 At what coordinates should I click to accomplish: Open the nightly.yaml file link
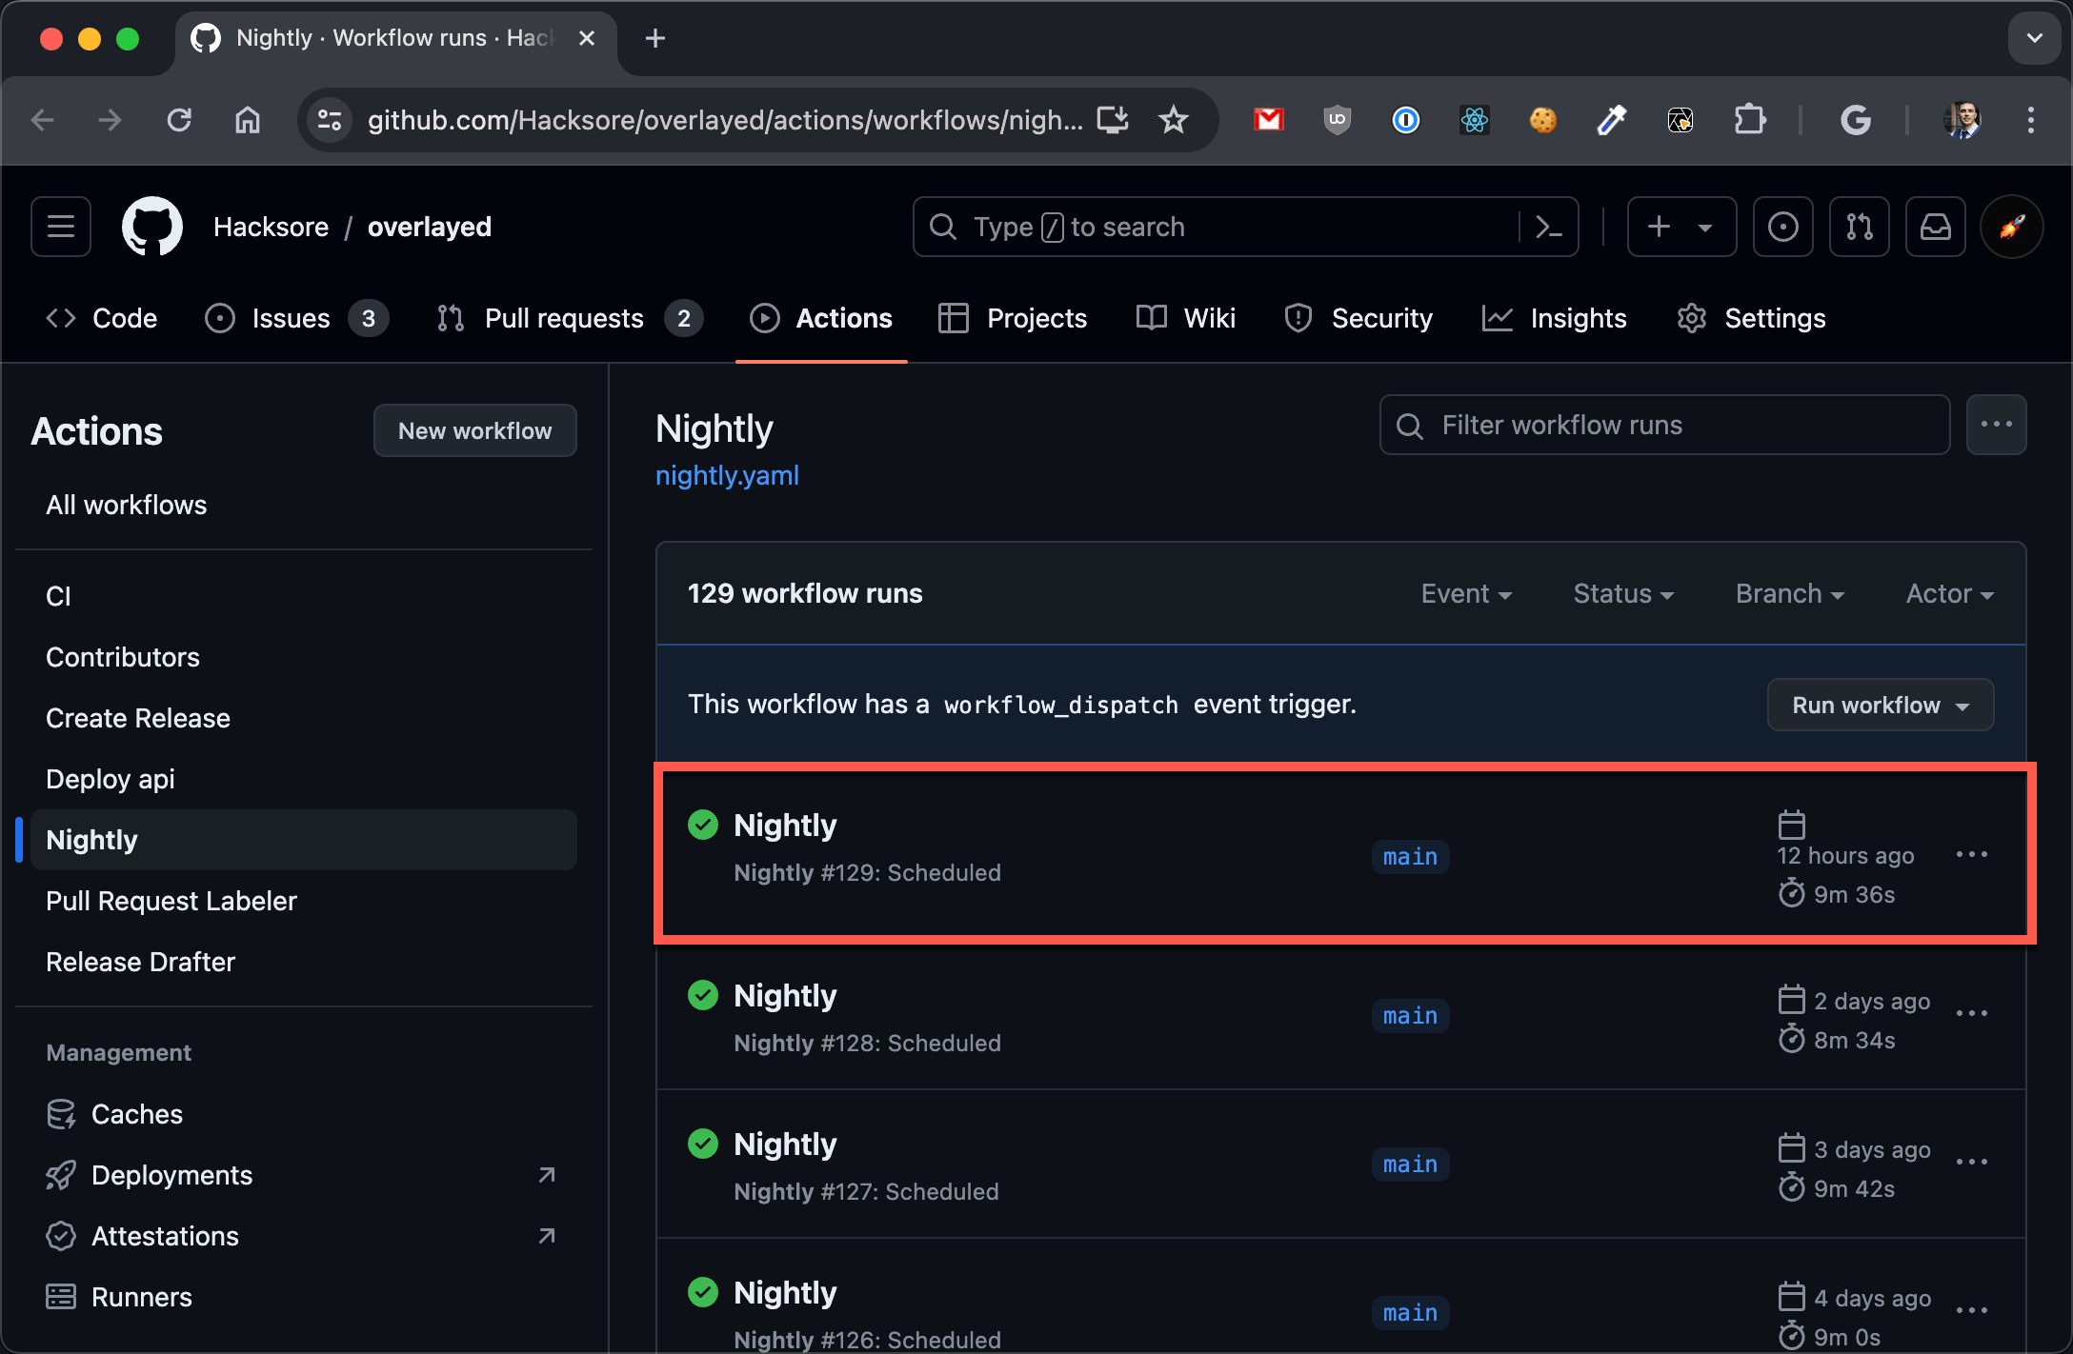[x=727, y=475]
